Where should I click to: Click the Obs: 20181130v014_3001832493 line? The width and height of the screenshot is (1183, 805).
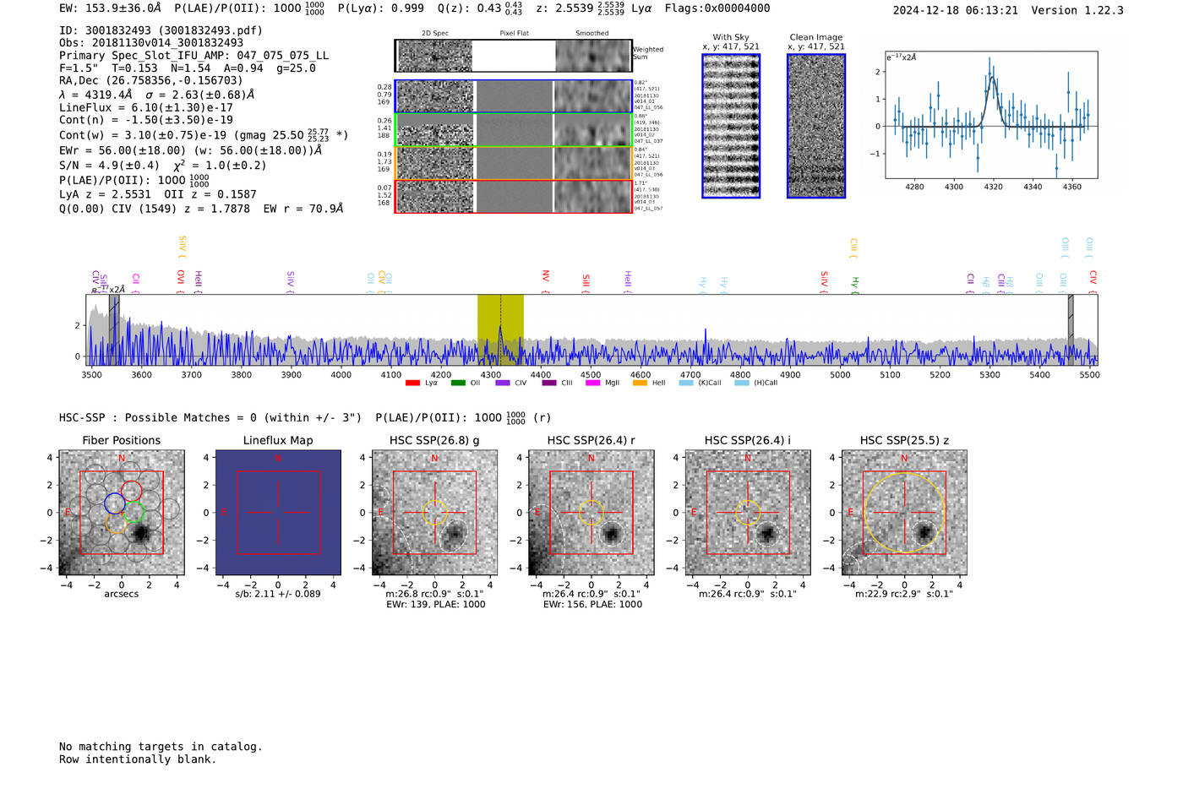pos(151,43)
